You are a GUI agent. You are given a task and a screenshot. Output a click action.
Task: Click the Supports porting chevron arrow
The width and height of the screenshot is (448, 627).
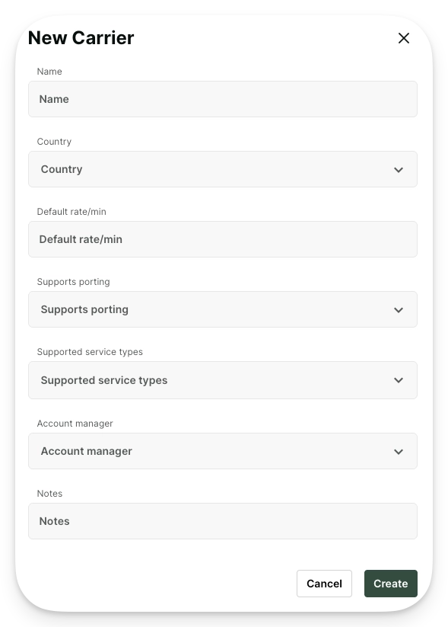398,310
